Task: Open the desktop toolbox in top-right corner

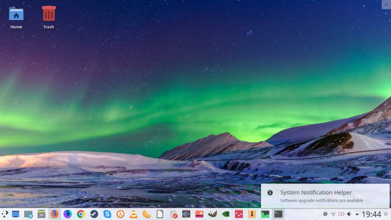Action: coord(386,4)
